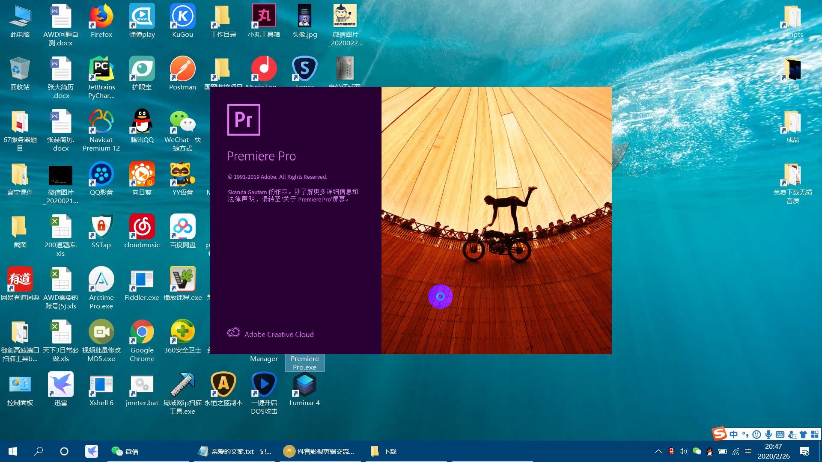The image size is (822, 462).
Task: Open Sogou soft keyboard icon
Action: coord(780,435)
